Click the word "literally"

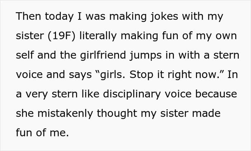98,36
